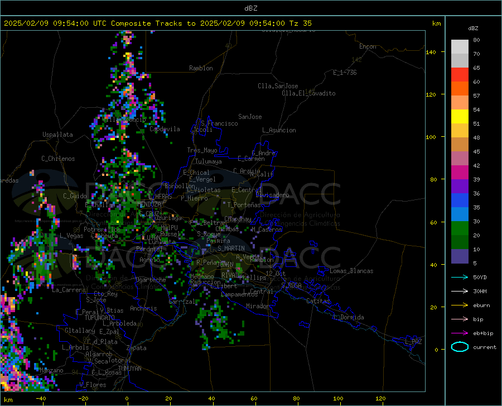Click the C_Chilenos label on the map
Screen dimensions: 502x406
pyautogui.click(x=58, y=159)
